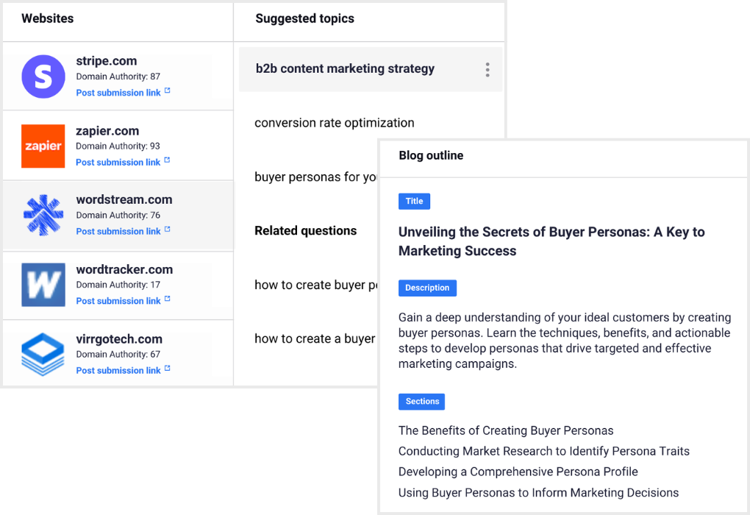Screen dimensions: 750x515
Task: Click the 'Gain a deep understanding' description text
Action: point(565,341)
